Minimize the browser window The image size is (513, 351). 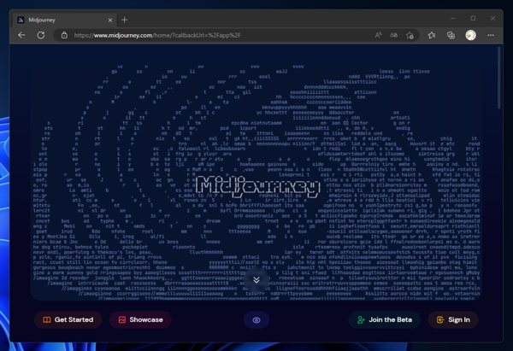click(453, 18)
